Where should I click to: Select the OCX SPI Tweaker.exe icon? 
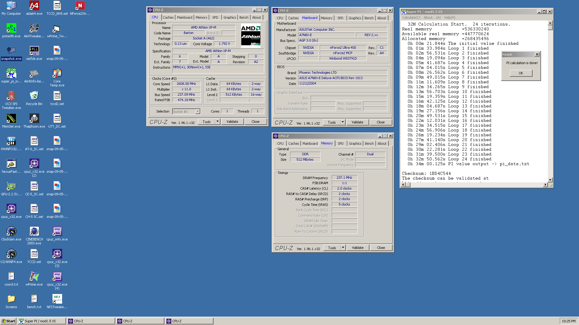click(x=11, y=100)
